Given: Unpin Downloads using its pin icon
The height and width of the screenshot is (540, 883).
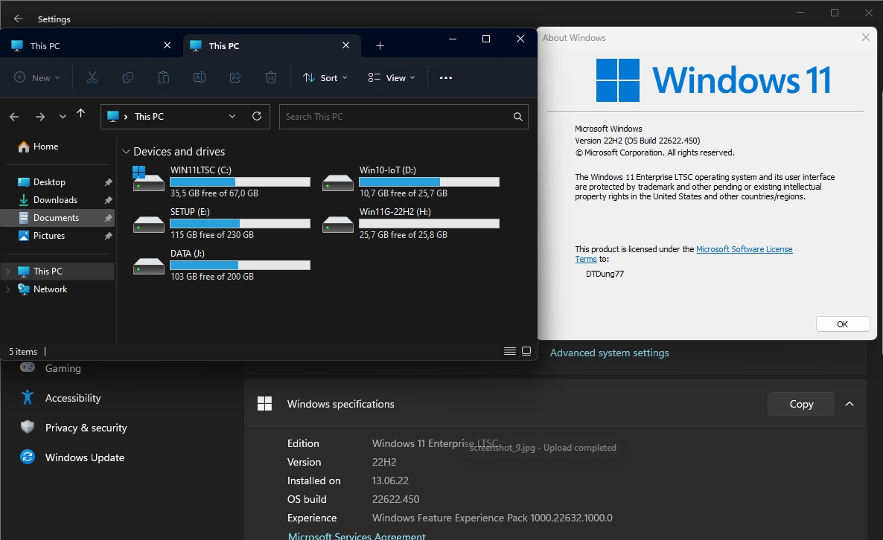Looking at the screenshot, I should [108, 200].
